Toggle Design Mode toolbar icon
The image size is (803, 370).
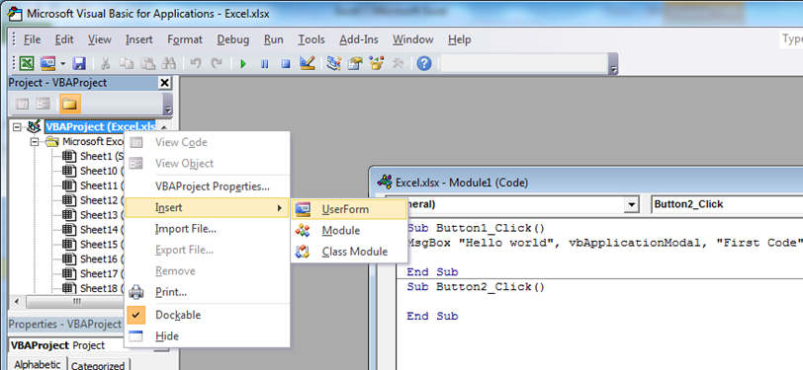tap(308, 64)
